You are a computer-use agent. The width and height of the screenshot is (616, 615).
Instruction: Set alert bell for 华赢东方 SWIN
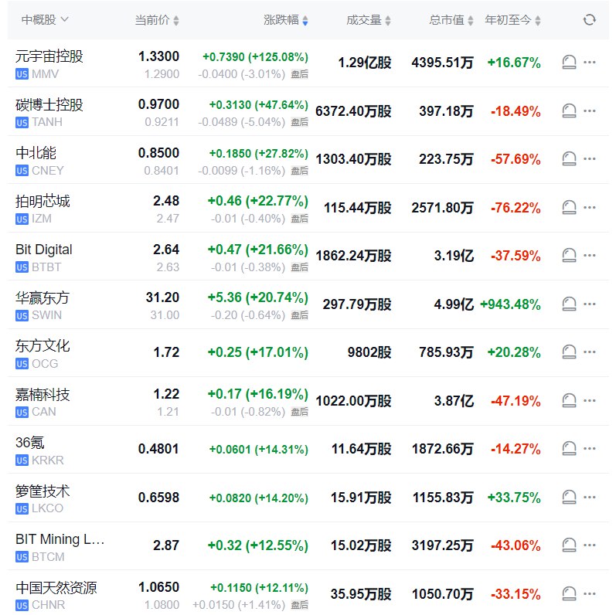point(569,304)
